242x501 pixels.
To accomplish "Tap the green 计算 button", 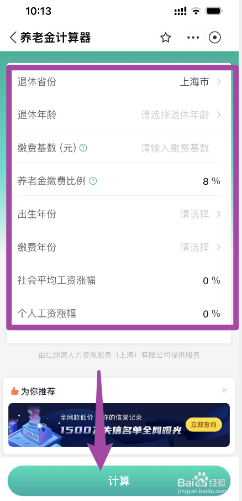I will click(x=119, y=481).
